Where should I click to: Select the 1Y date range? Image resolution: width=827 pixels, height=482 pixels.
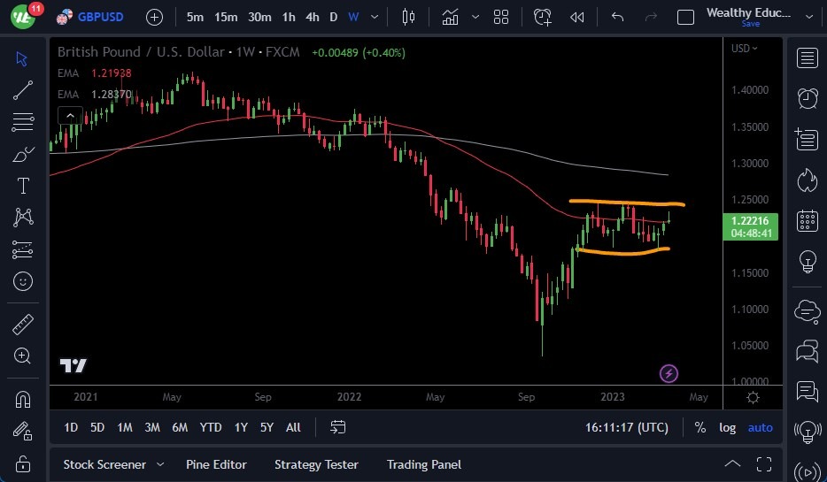click(x=241, y=427)
